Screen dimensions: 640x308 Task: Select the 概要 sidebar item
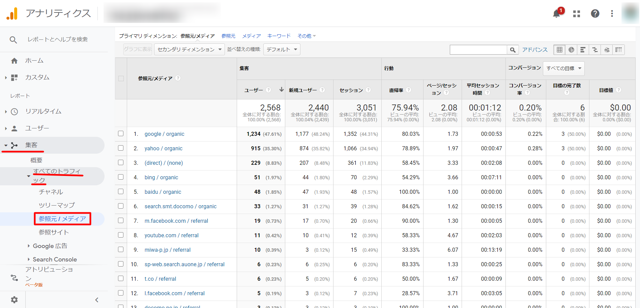coord(36,160)
